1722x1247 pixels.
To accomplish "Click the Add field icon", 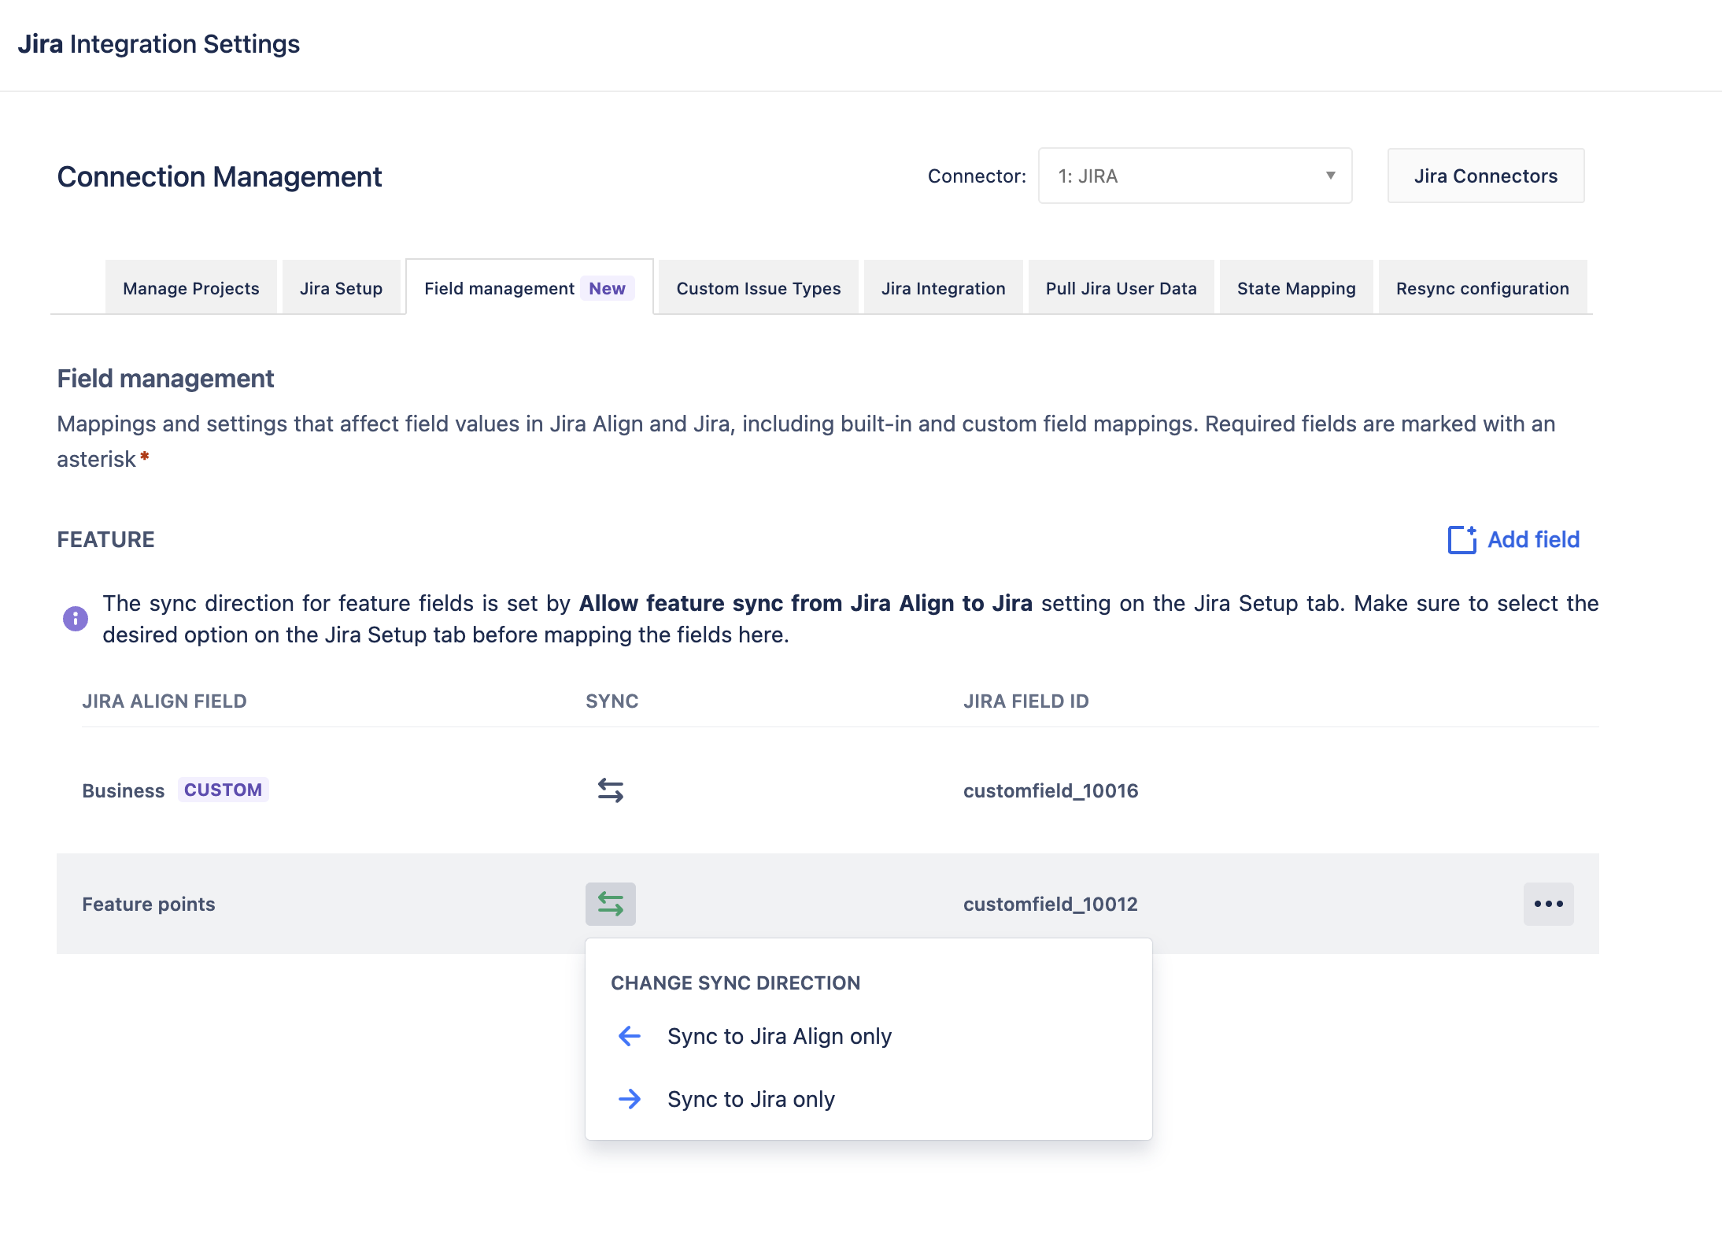I will [1461, 540].
